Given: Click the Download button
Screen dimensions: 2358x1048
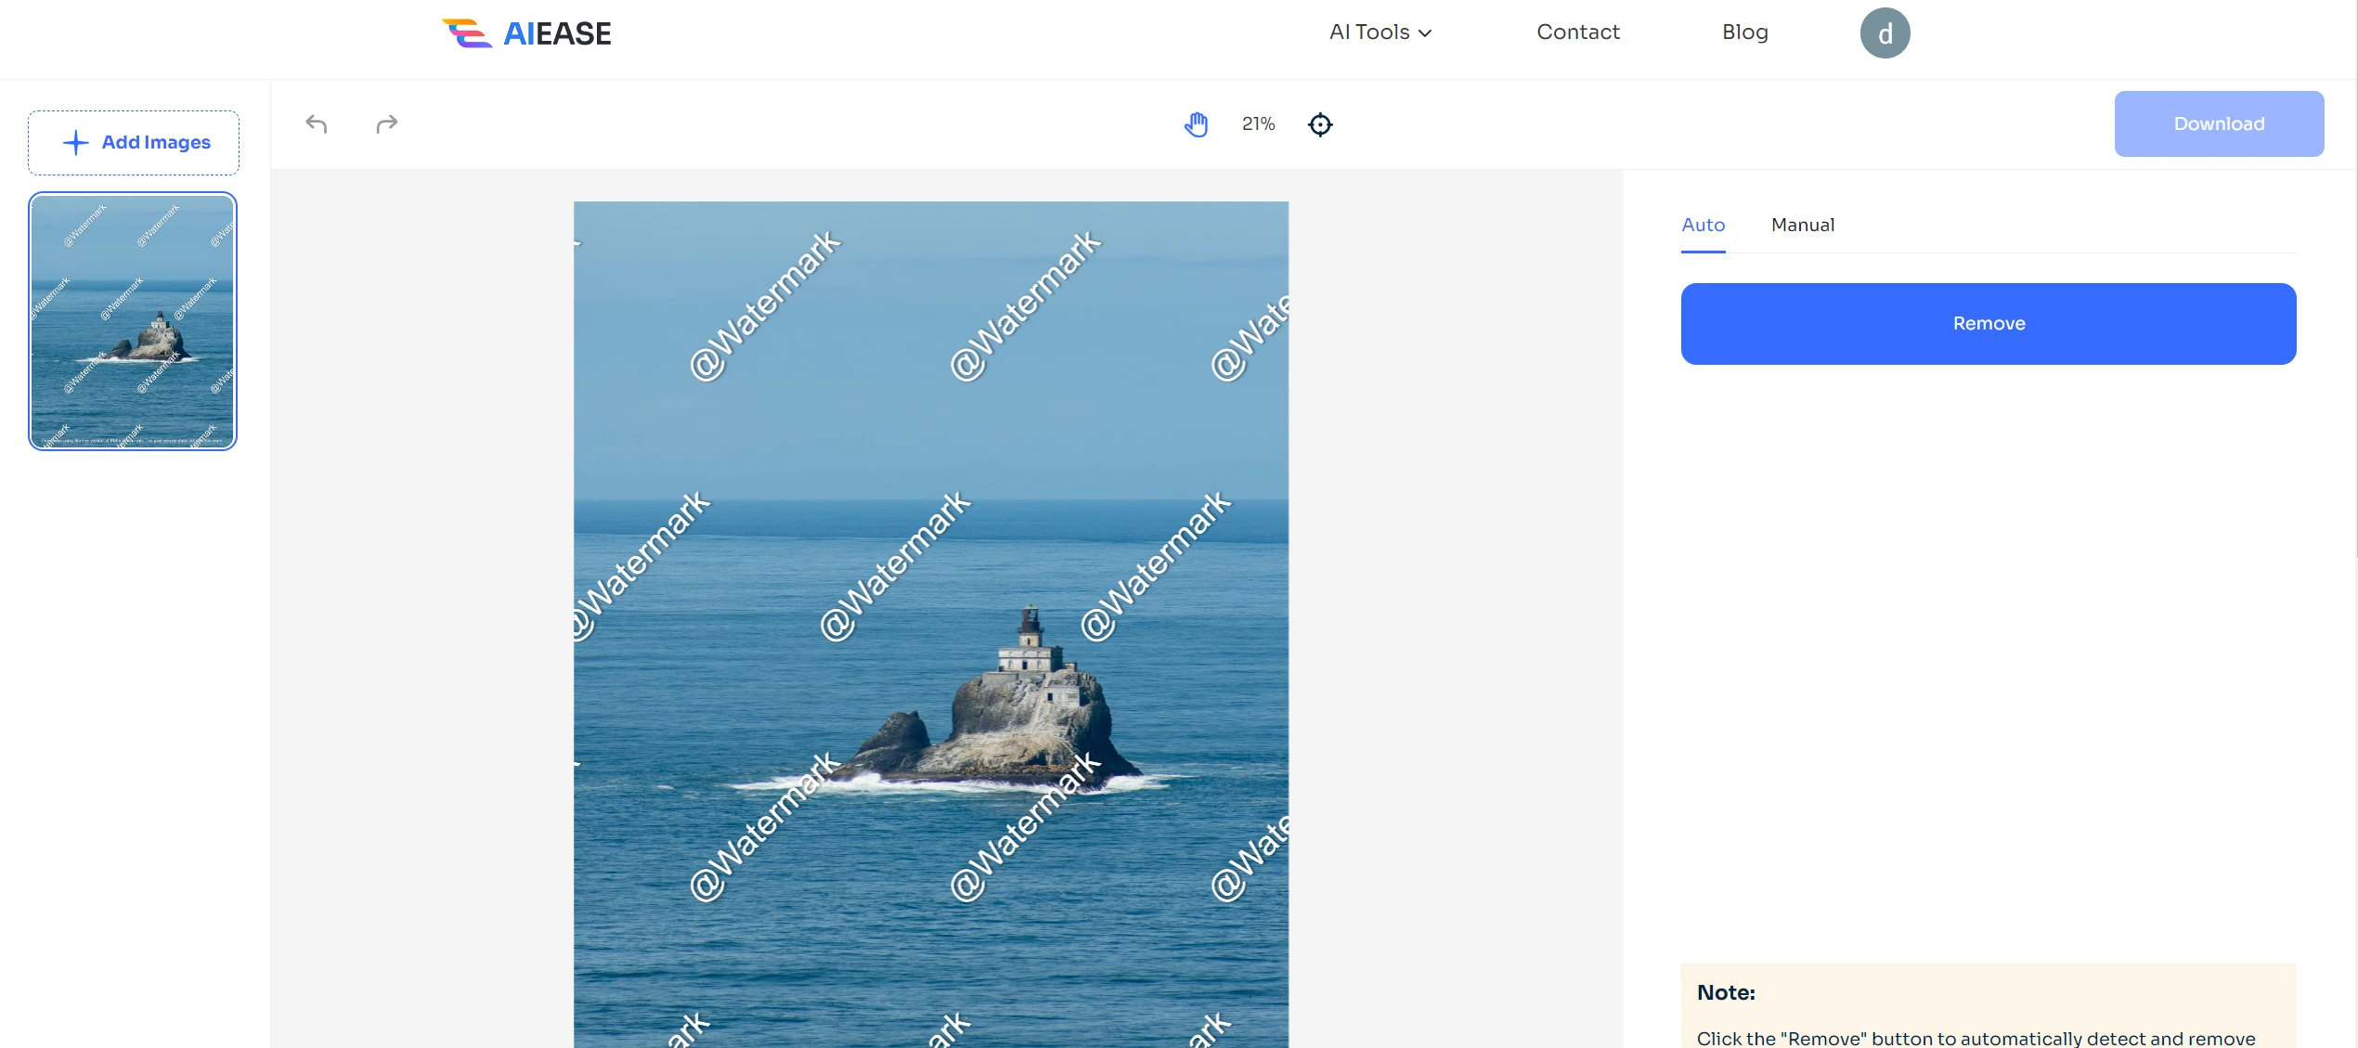Looking at the screenshot, I should [2217, 123].
